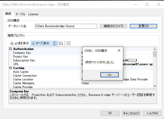Collapse the Caching category
This screenshot has width=164, height=119.
pos(10,68)
